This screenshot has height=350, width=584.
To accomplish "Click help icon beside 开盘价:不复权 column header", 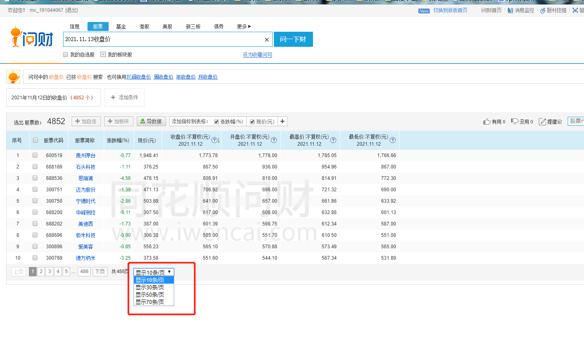I will [x=274, y=140].
